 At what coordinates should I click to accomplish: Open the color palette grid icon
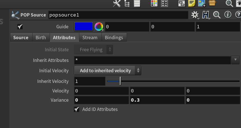coord(154,3)
